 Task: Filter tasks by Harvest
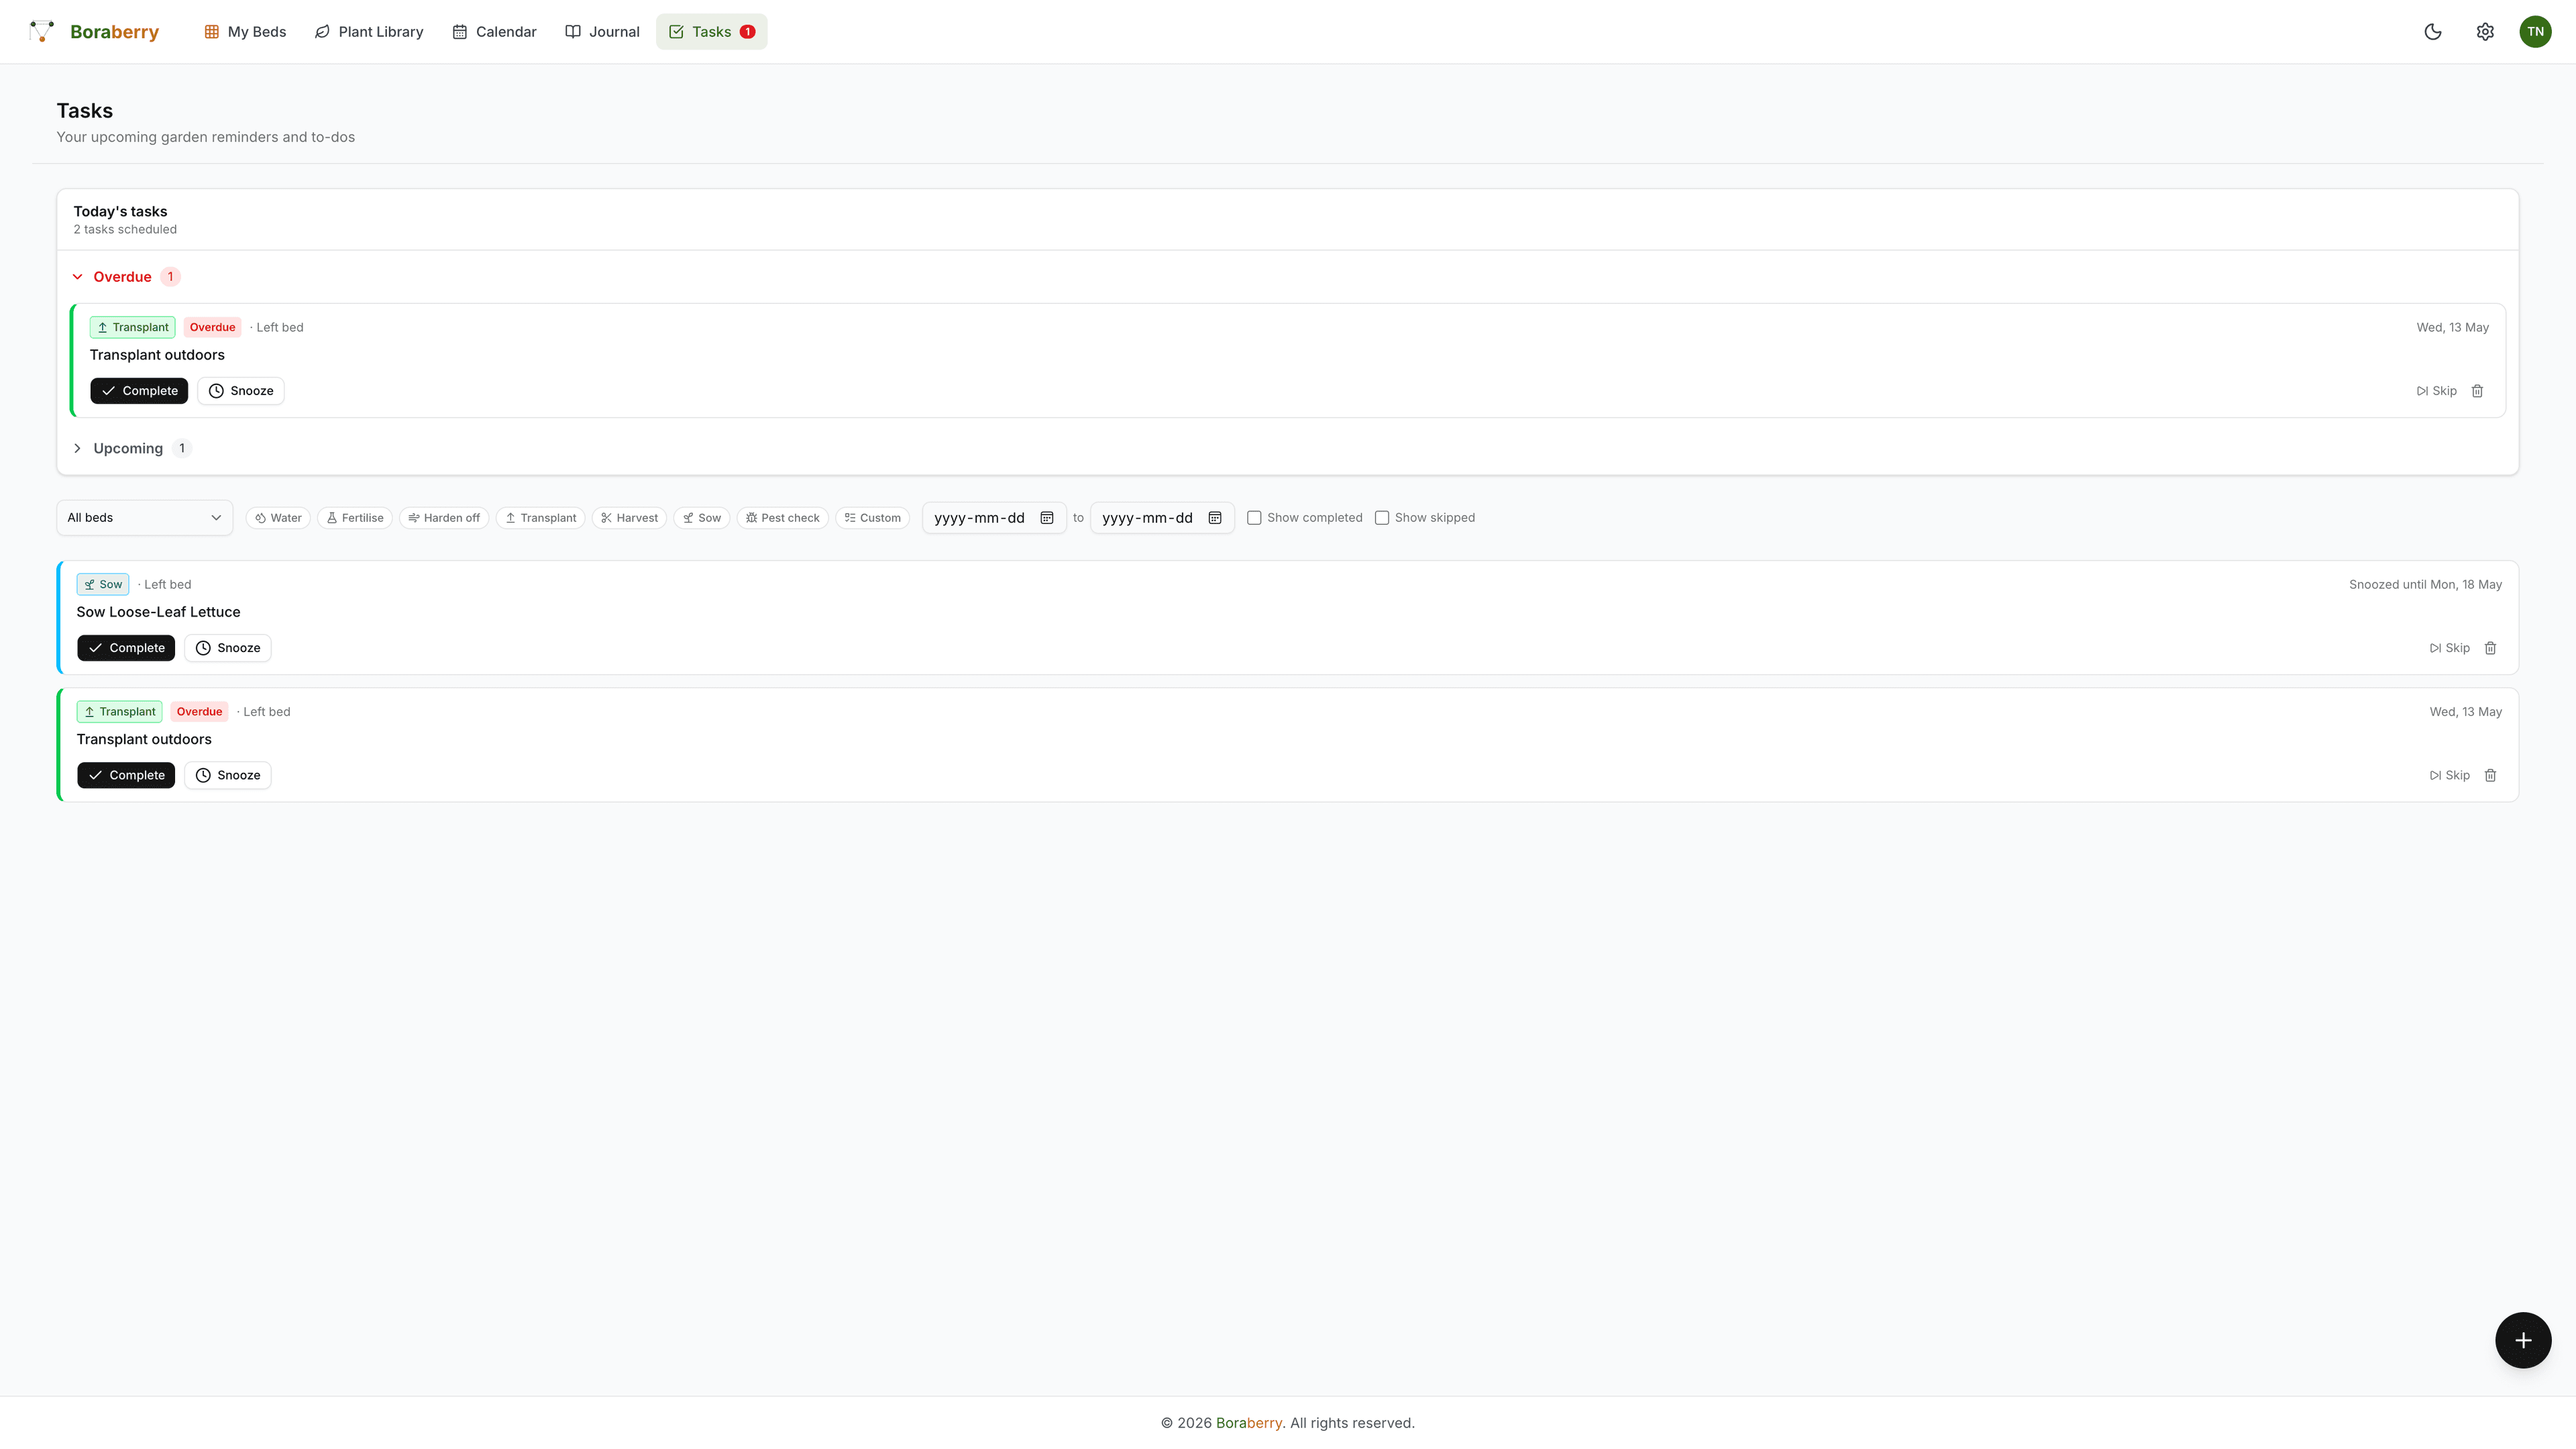coord(629,518)
